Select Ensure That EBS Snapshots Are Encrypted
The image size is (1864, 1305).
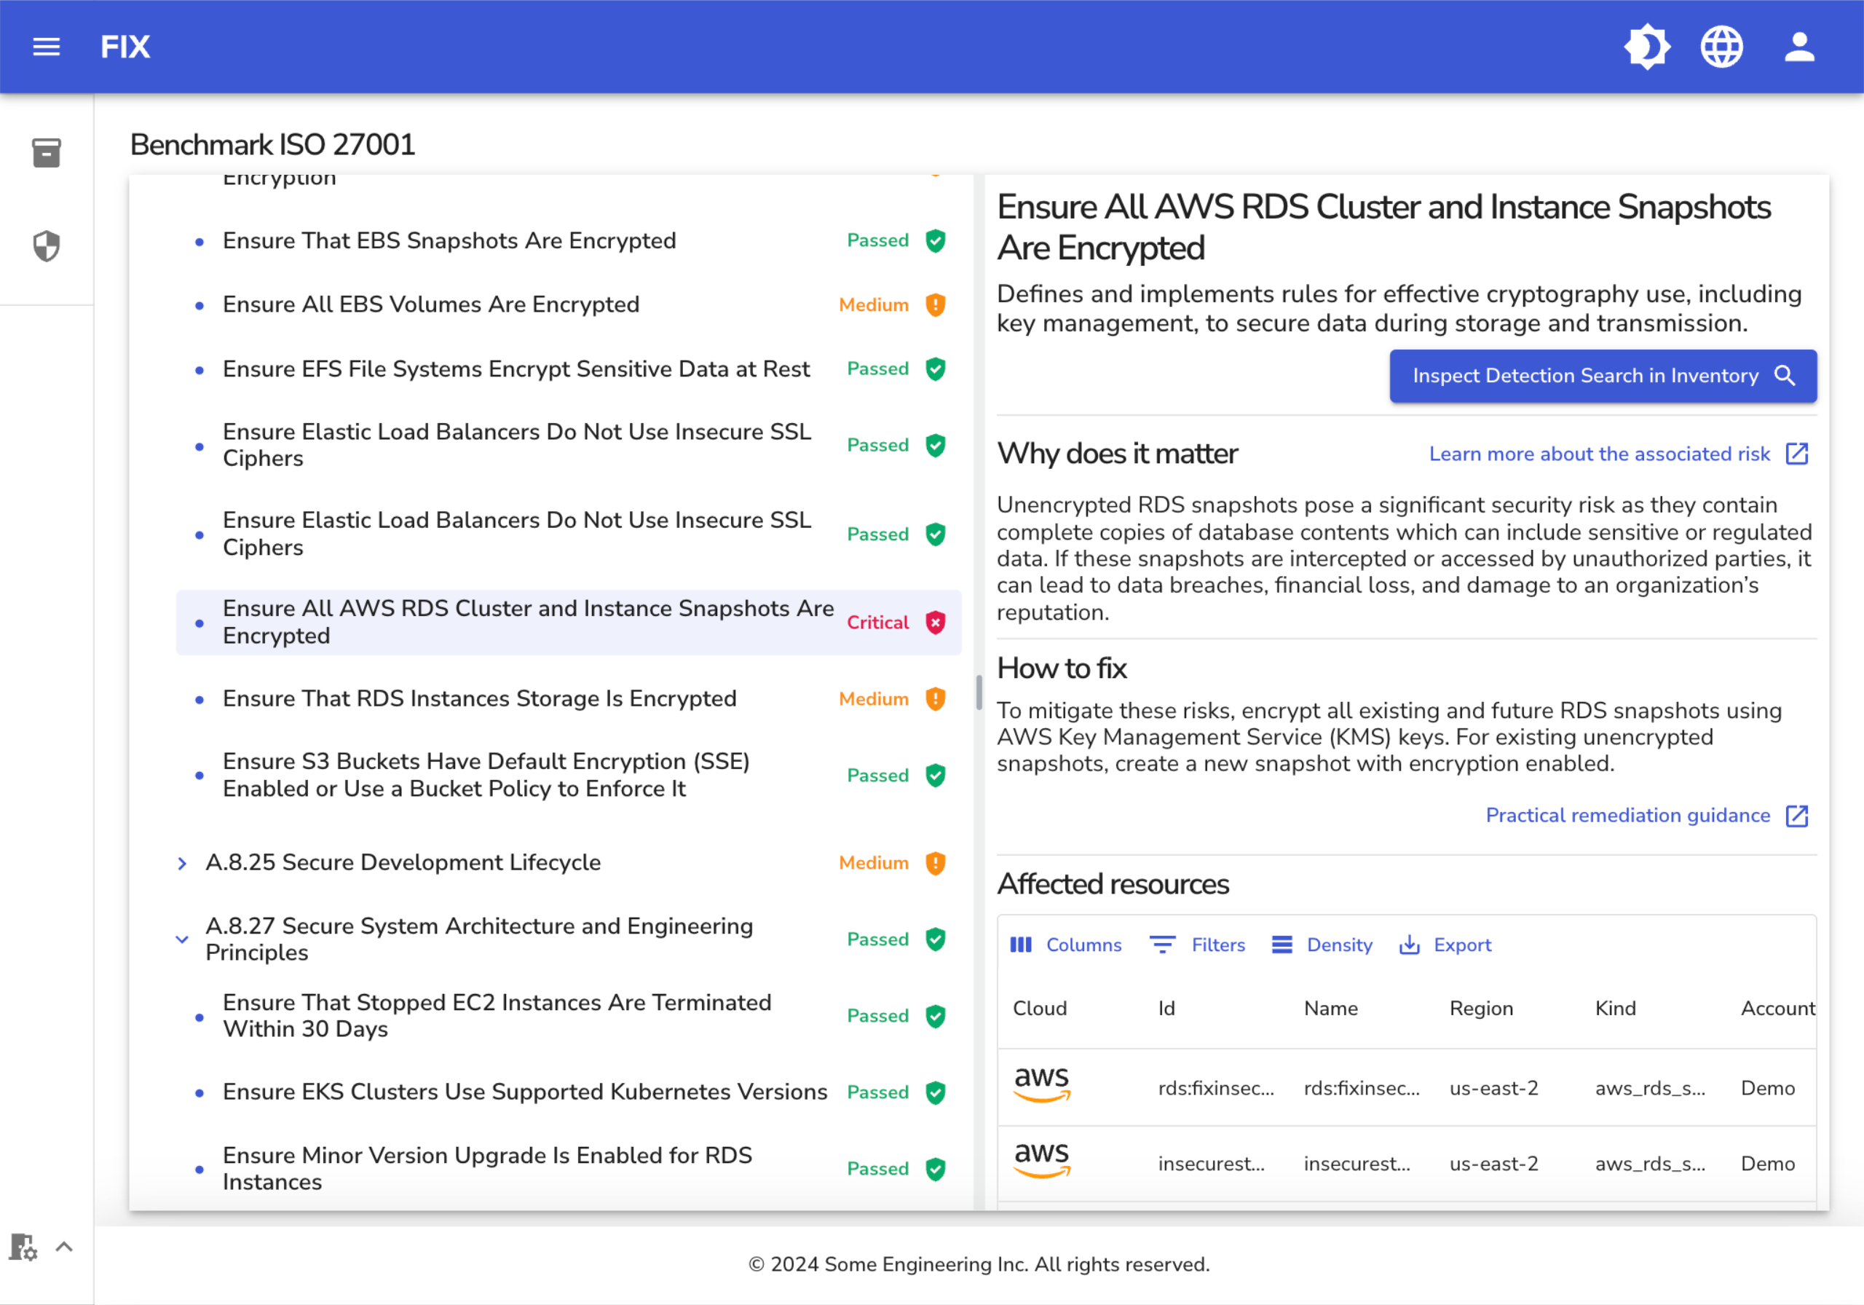point(568,240)
